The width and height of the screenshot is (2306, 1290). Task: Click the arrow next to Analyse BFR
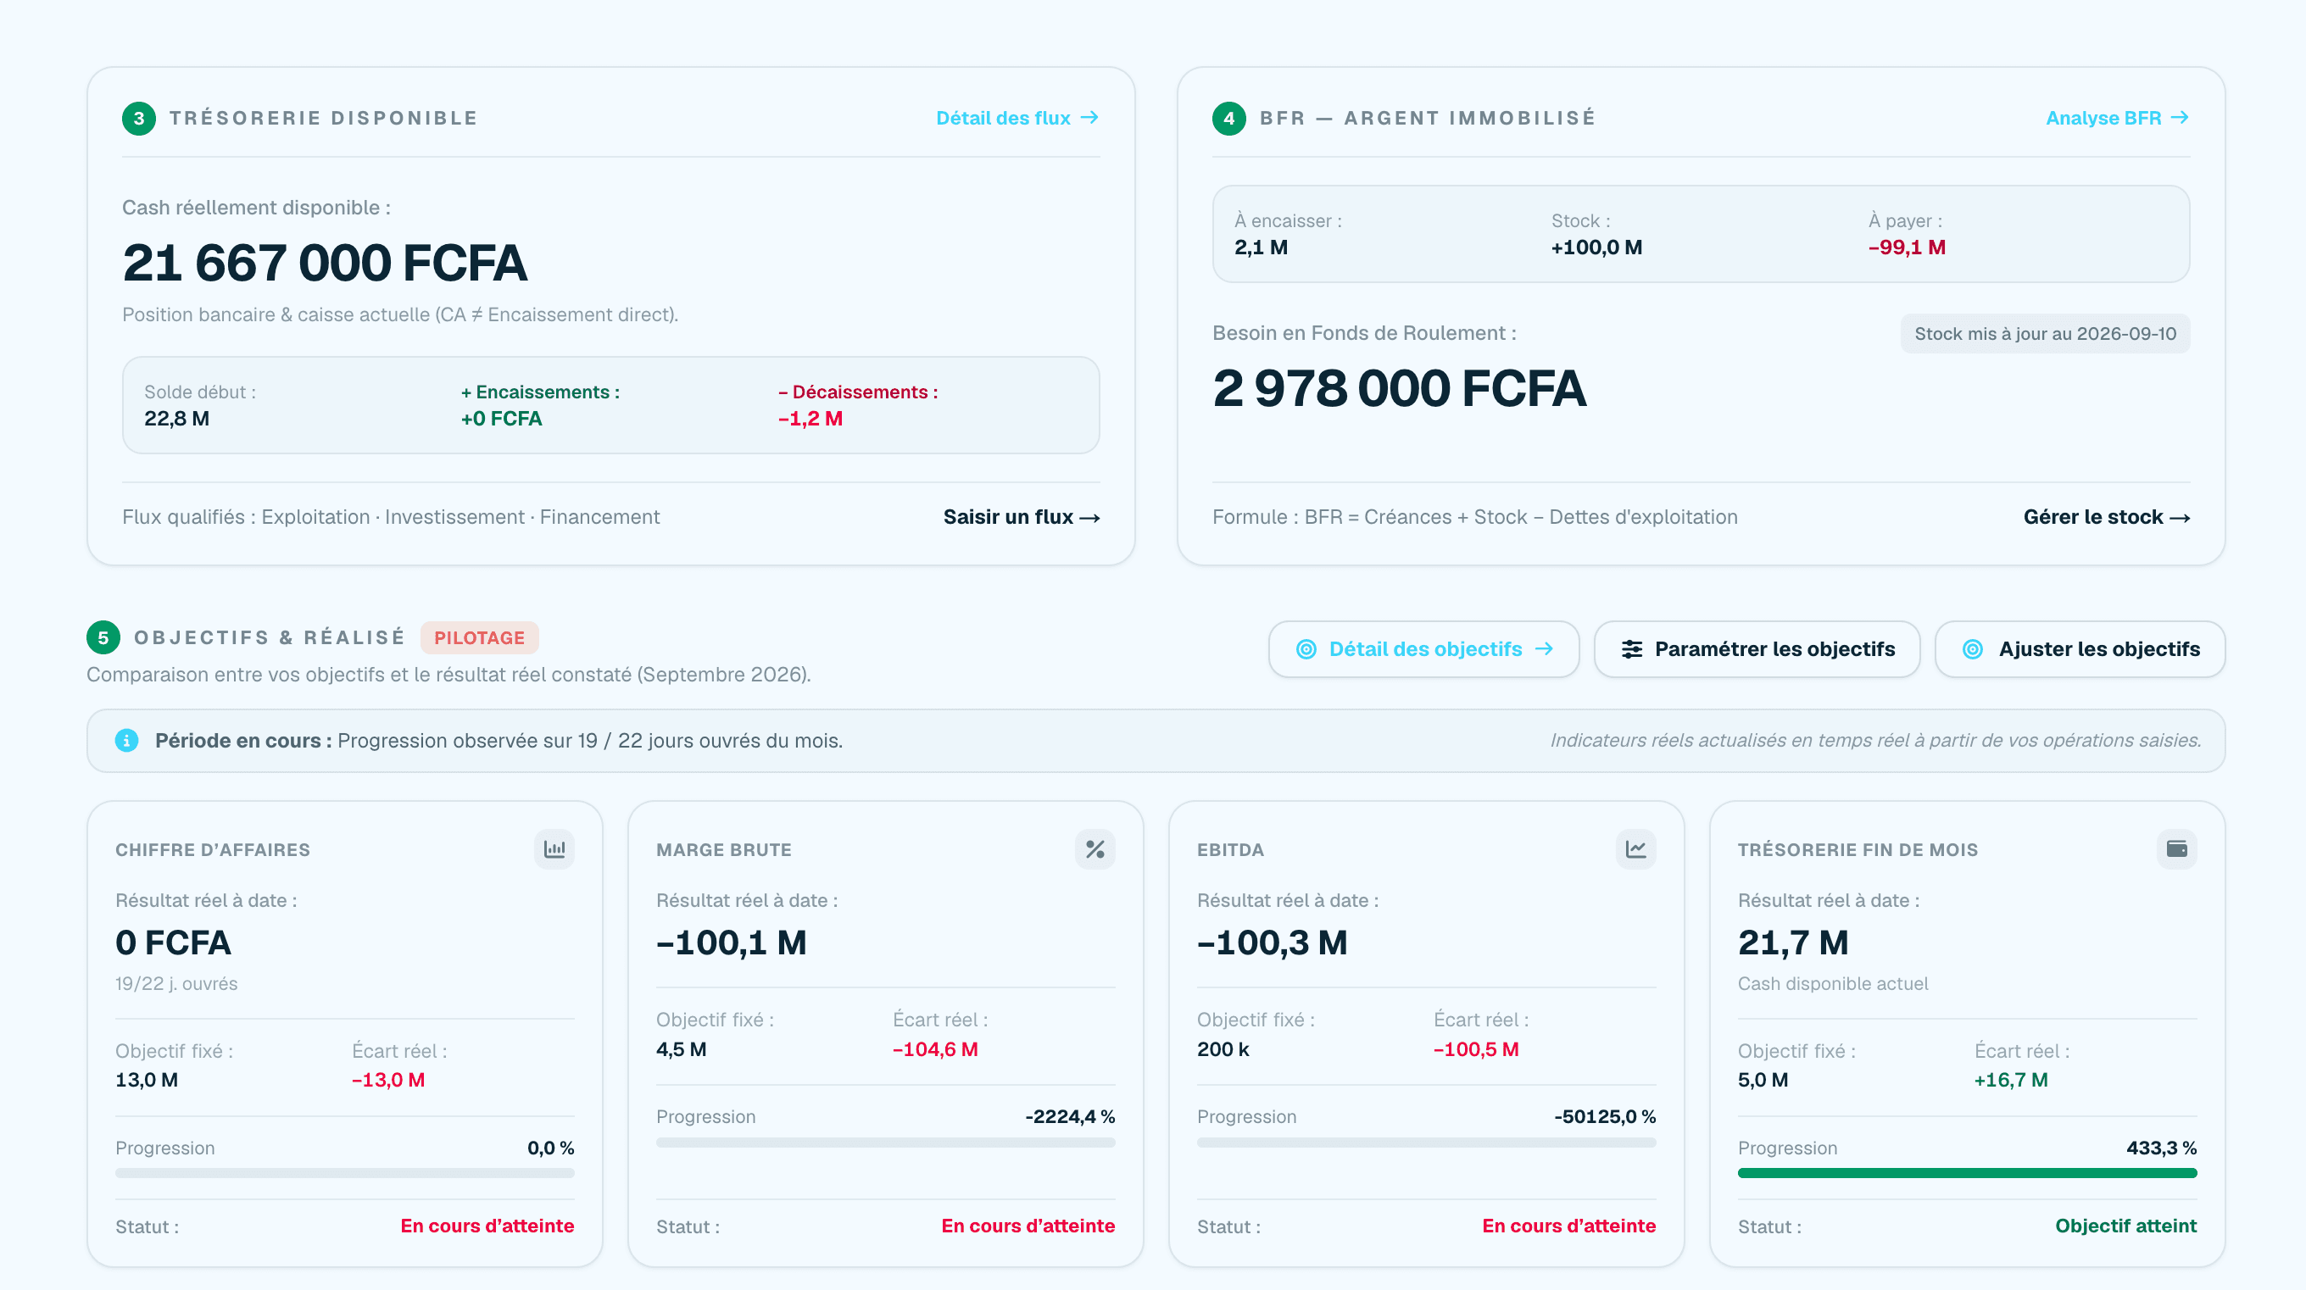[x=2180, y=117]
